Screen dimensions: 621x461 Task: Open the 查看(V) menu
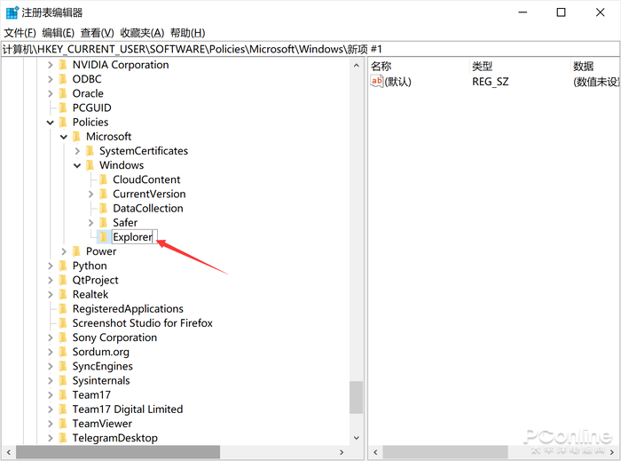pyautogui.click(x=97, y=33)
